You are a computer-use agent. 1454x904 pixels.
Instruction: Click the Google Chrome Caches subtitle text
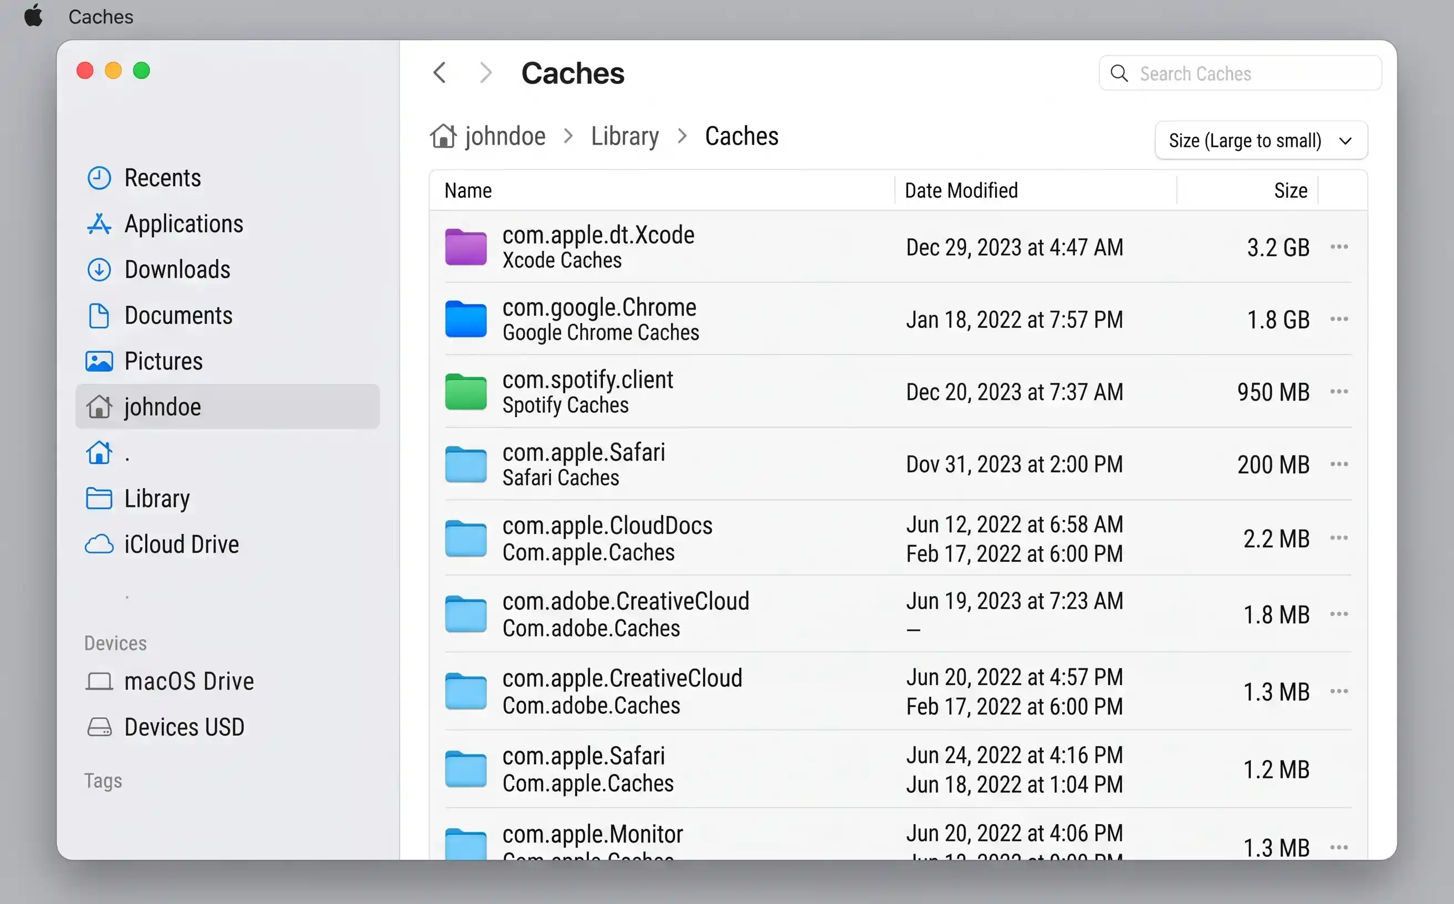click(601, 332)
